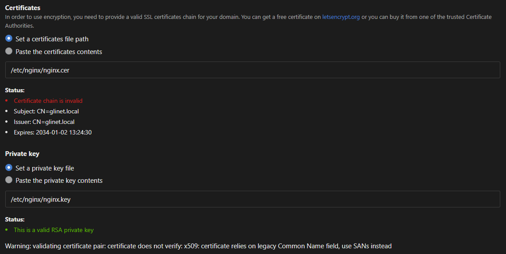Screen dimensions: 506x254
Task: Click the Expires 2034-01-02 status entry
Action: (52, 132)
